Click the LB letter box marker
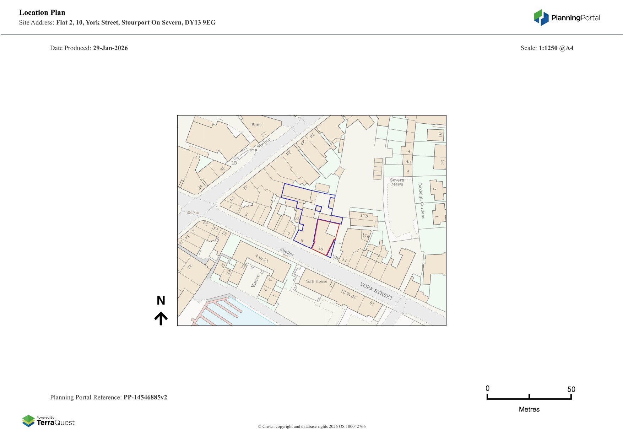 (234, 163)
